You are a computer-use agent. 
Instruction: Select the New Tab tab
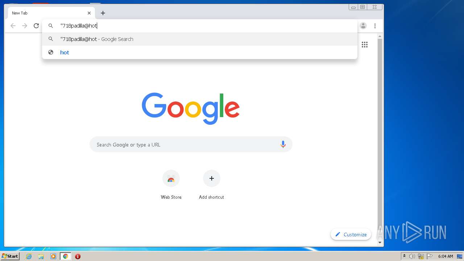[x=51, y=13]
